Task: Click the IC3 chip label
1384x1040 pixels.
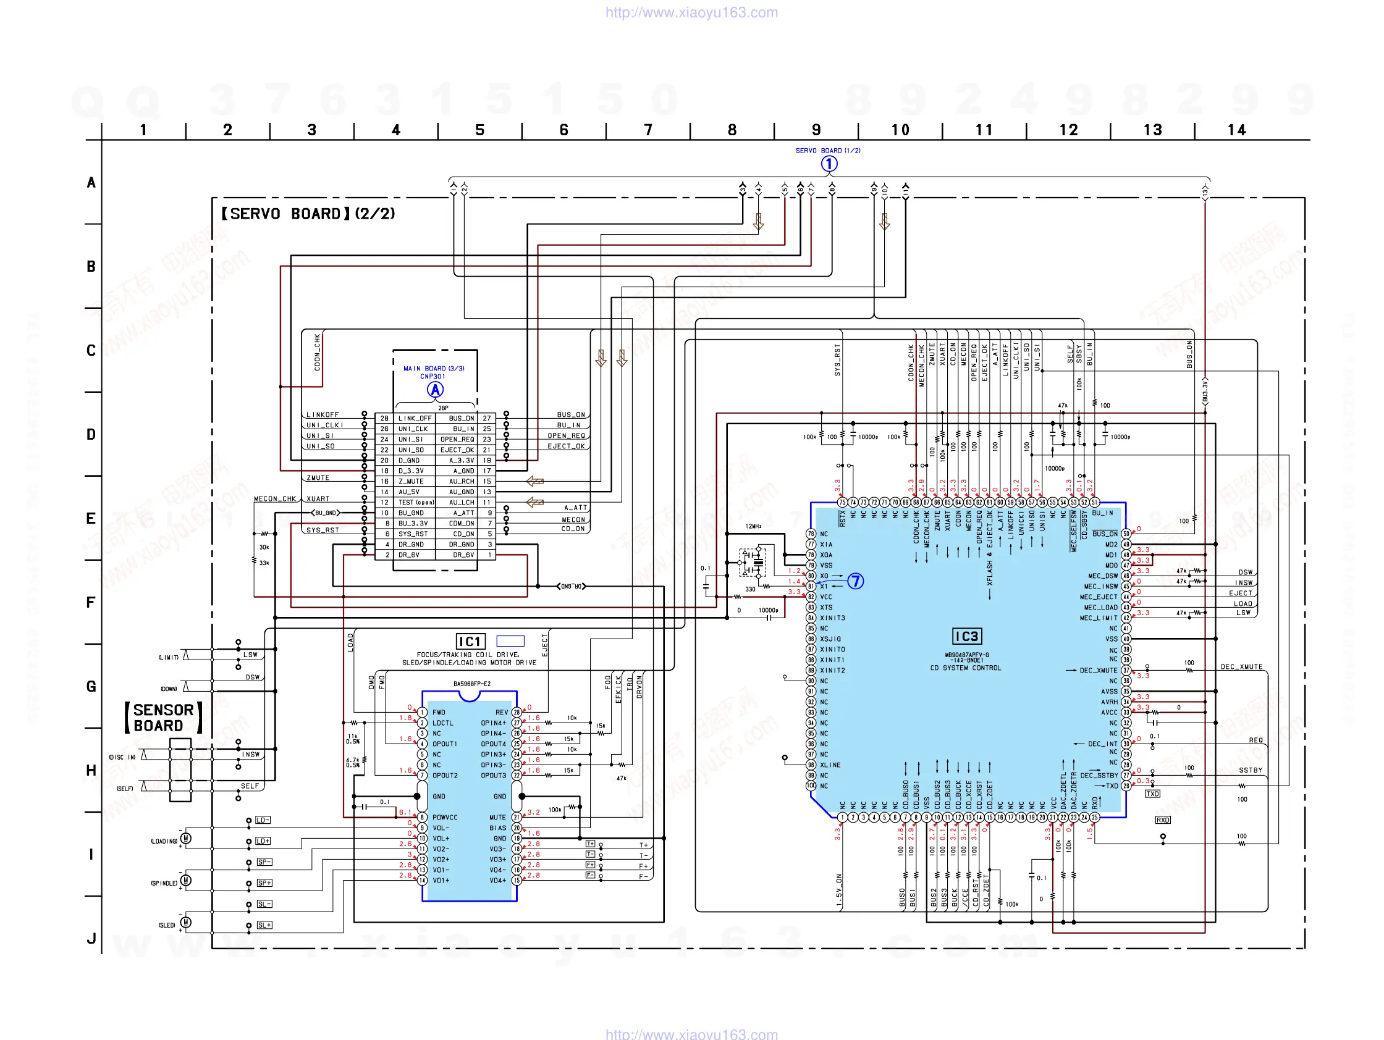Action: 967,636
